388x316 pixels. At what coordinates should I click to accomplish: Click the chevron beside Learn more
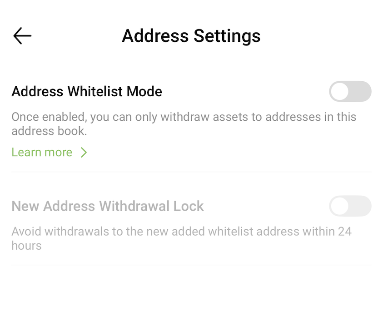click(x=84, y=153)
